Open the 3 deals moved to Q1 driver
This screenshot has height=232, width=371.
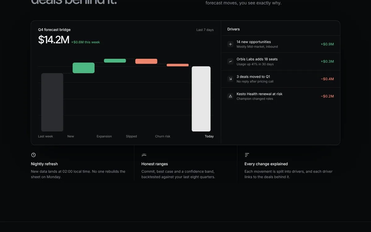(280, 79)
